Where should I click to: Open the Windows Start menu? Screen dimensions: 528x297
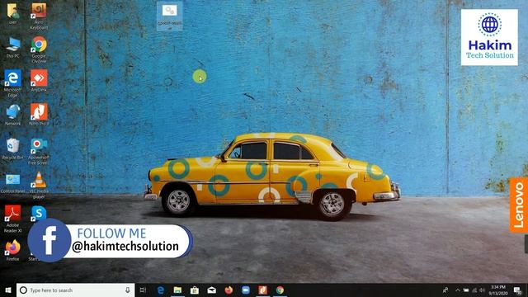point(8,290)
